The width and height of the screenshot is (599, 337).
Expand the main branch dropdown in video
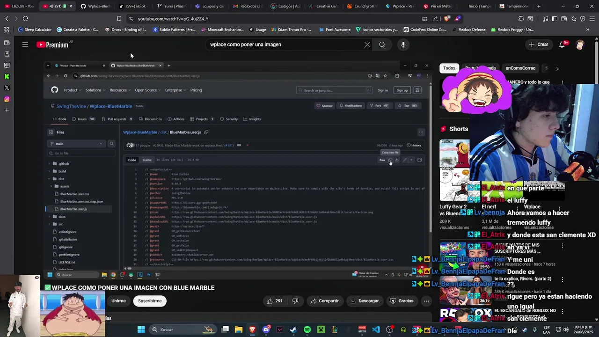(76, 144)
